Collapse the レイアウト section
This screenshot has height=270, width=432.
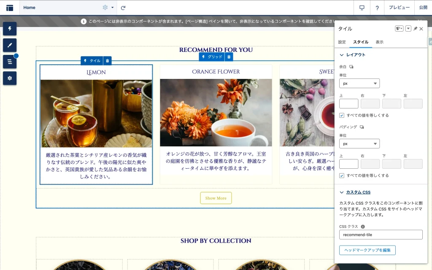pos(342,55)
